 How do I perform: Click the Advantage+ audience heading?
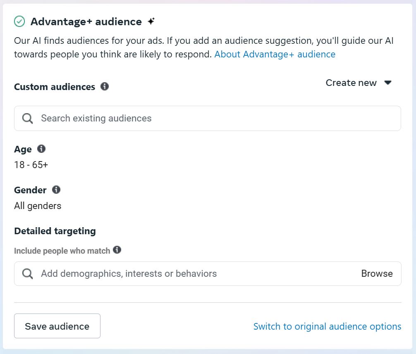tap(86, 22)
